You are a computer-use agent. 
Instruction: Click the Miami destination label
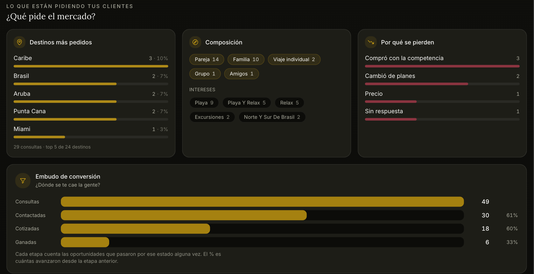pyautogui.click(x=22, y=129)
